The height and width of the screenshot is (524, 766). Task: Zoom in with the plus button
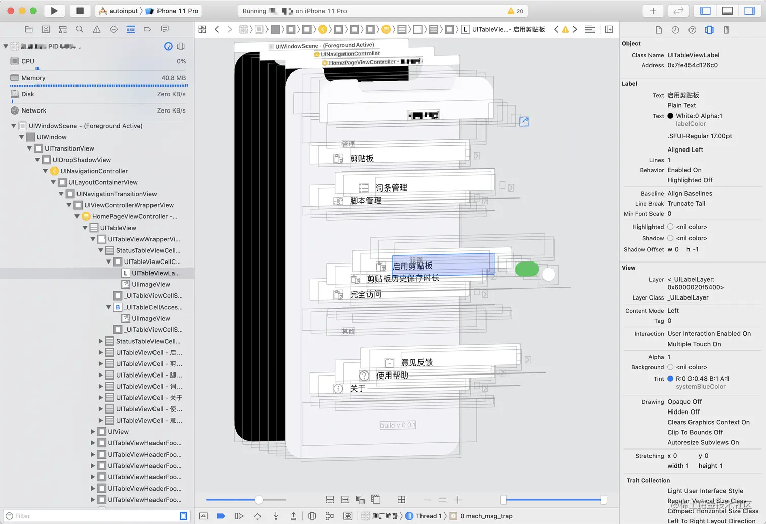tap(458, 500)
